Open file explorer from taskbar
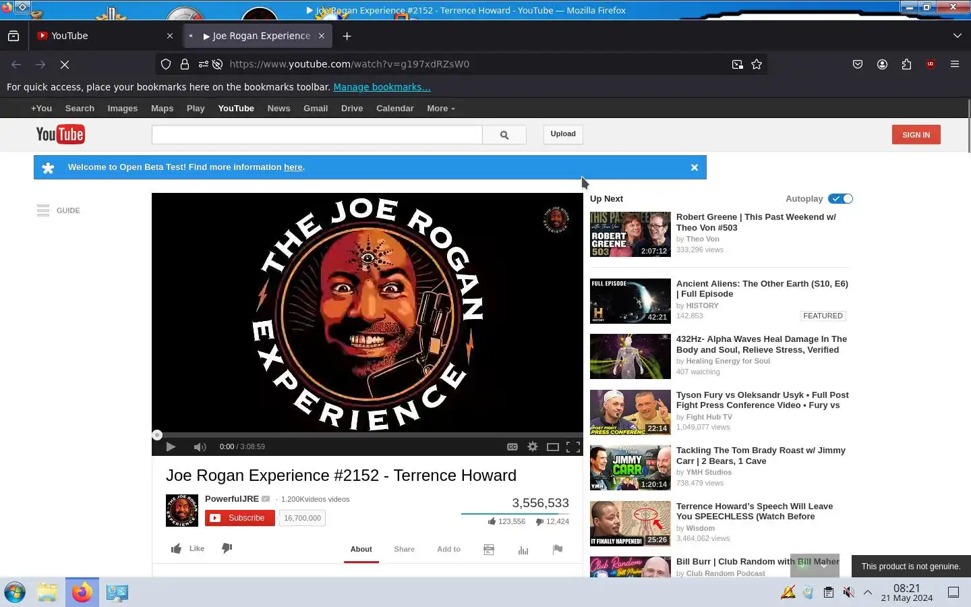This screenshot has height=607, width=971. click(x=47, y=593)
